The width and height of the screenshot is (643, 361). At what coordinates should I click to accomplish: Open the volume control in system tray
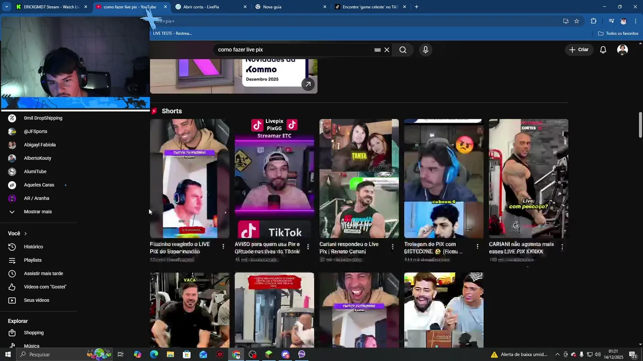598,354
